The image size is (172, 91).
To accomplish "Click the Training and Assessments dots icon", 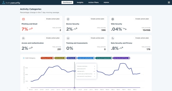I will pyautogui.click(x=68, y=38).
